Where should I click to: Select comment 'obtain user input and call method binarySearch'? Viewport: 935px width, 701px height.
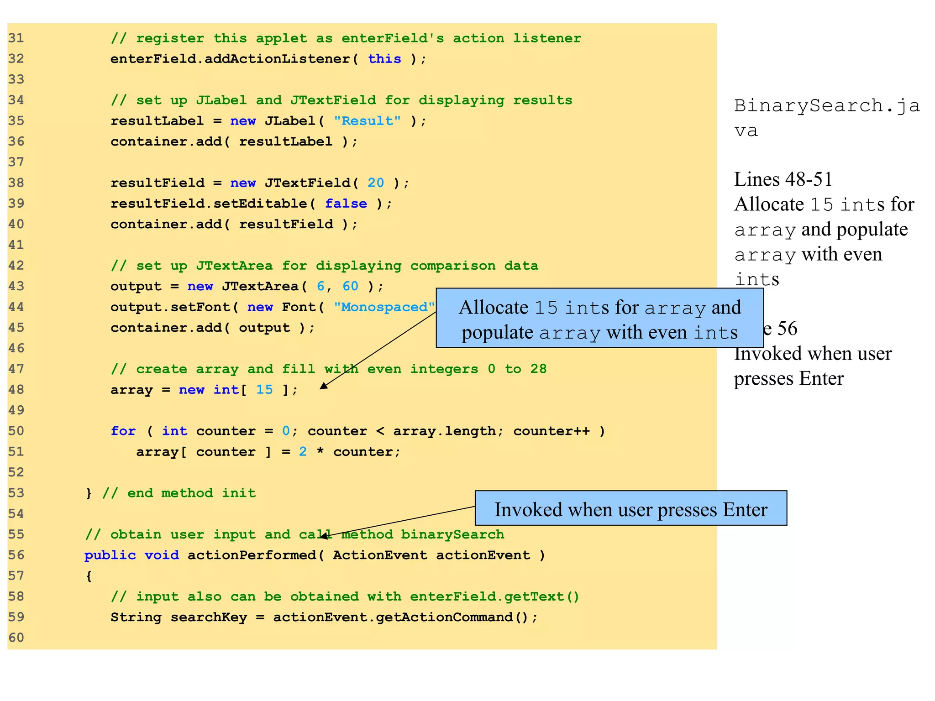point(295,534)
